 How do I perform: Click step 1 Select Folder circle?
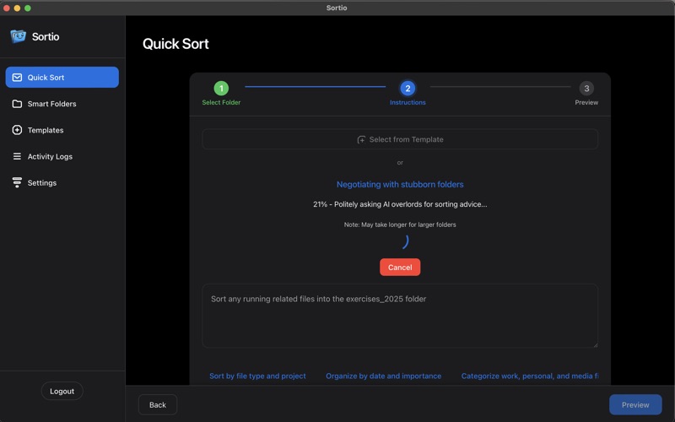(x=221, y=89)
